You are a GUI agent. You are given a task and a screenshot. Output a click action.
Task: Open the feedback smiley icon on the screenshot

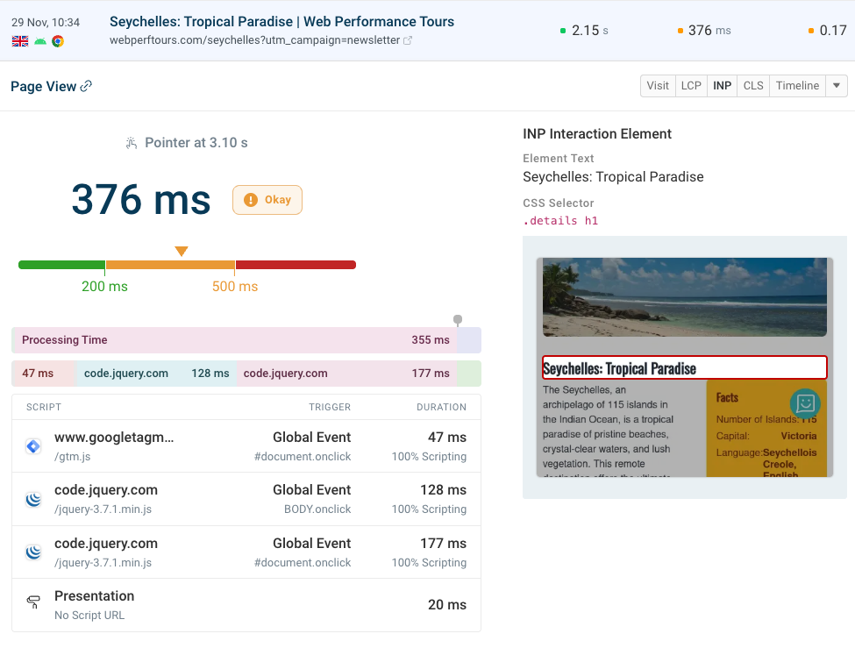tap(804, 403)
